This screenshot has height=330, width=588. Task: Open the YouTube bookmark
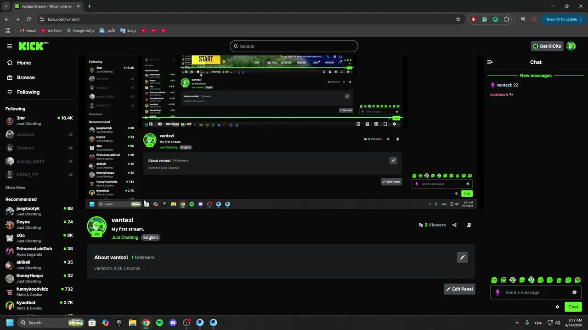point(51,31)
